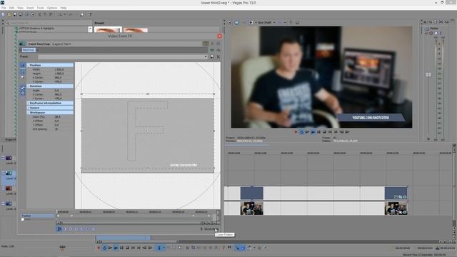Click the New project toolbar icon

[3, 14]
